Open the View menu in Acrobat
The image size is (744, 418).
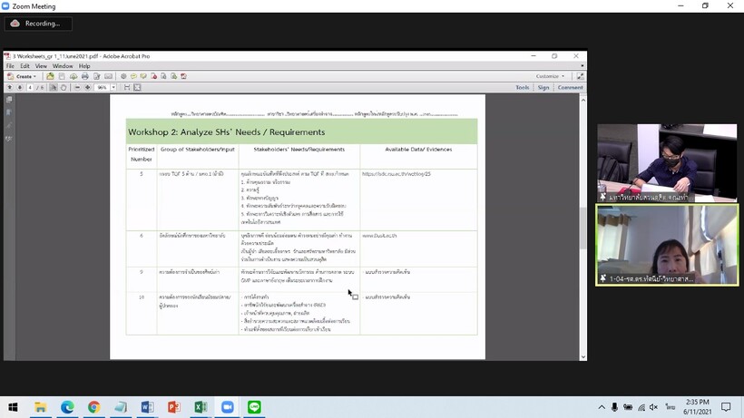pyautogui.click(x=41, y=66)
